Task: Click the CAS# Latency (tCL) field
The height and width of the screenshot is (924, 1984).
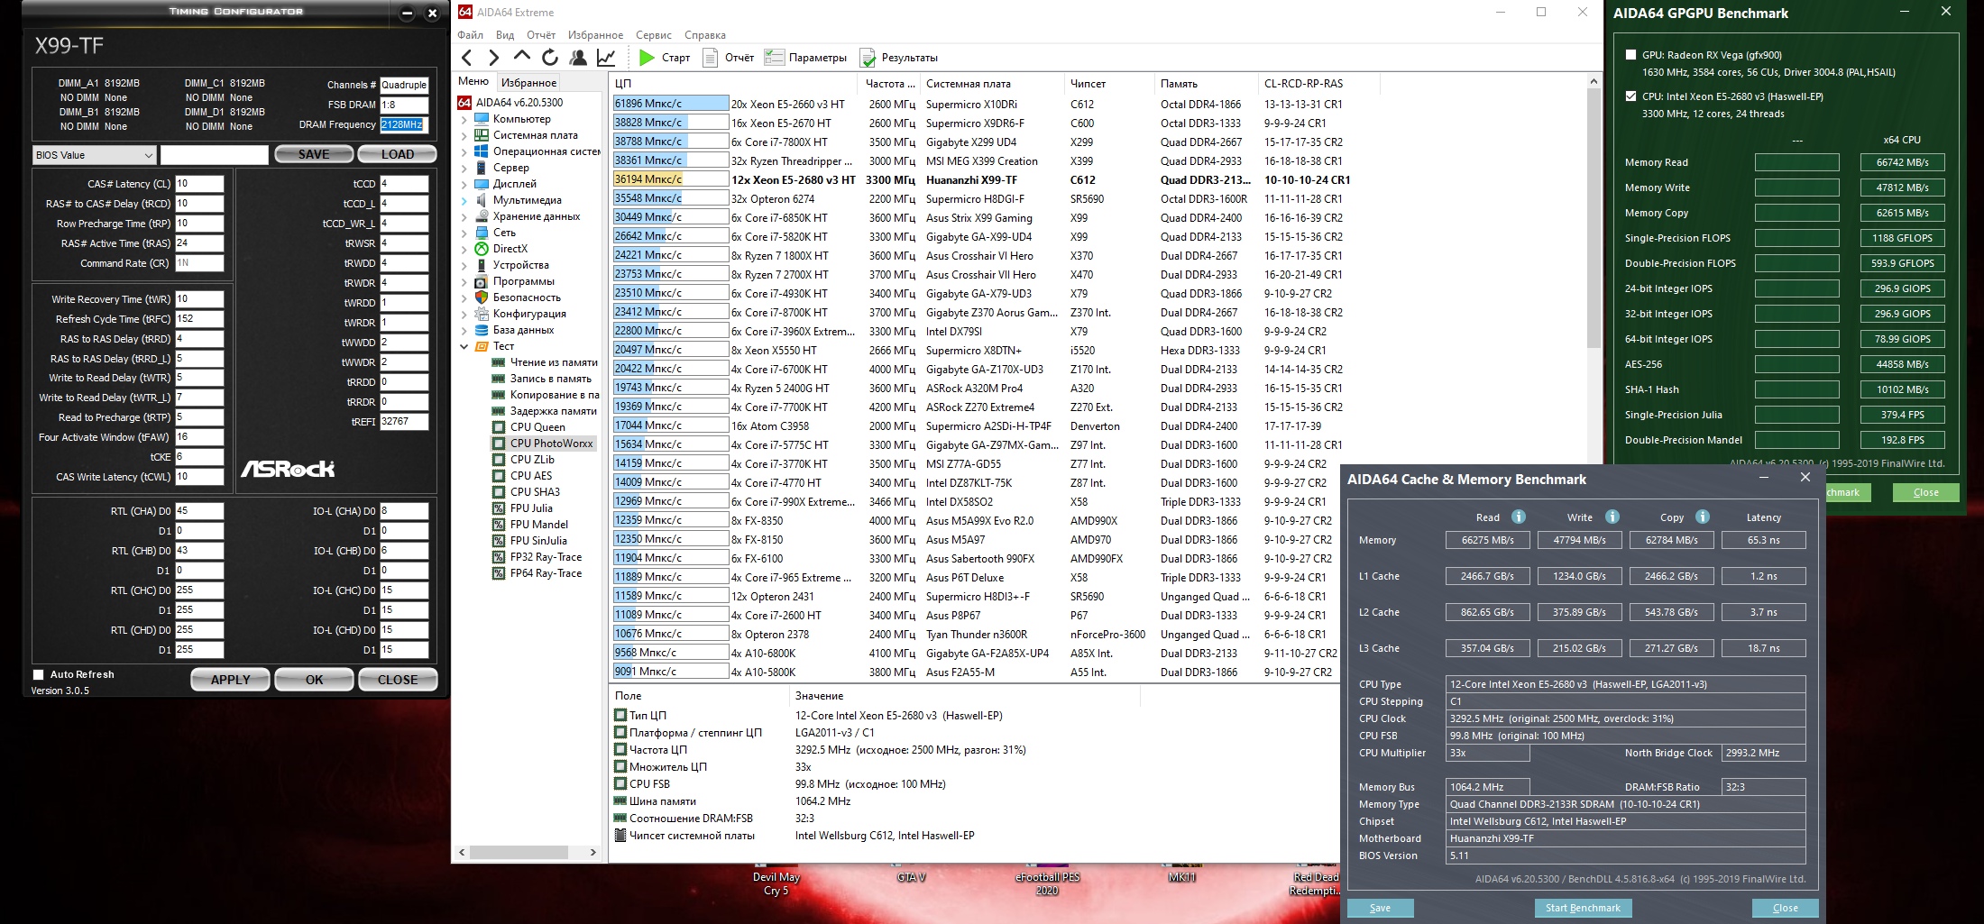Action: (x=199, y=184)
